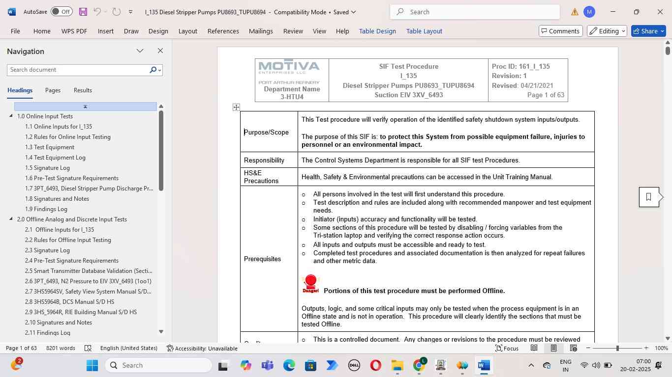Open Microsoft Edge from taskbar
The height and width of the screenshot is (377, 672).
coord(289,365)
